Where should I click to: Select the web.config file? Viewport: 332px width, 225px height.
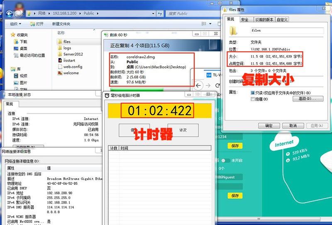70,67
